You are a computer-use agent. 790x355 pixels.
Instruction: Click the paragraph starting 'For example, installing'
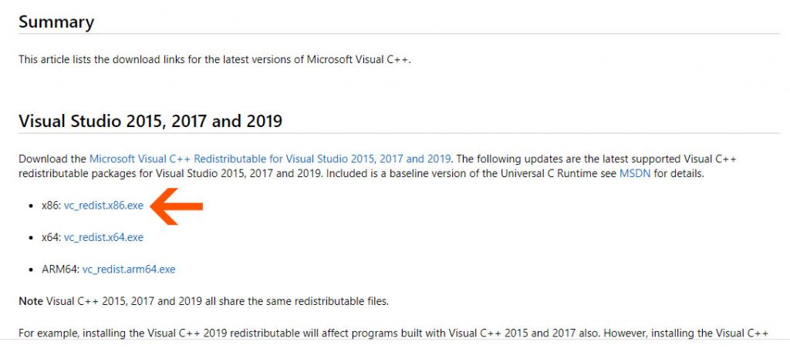tap(393, 333)
